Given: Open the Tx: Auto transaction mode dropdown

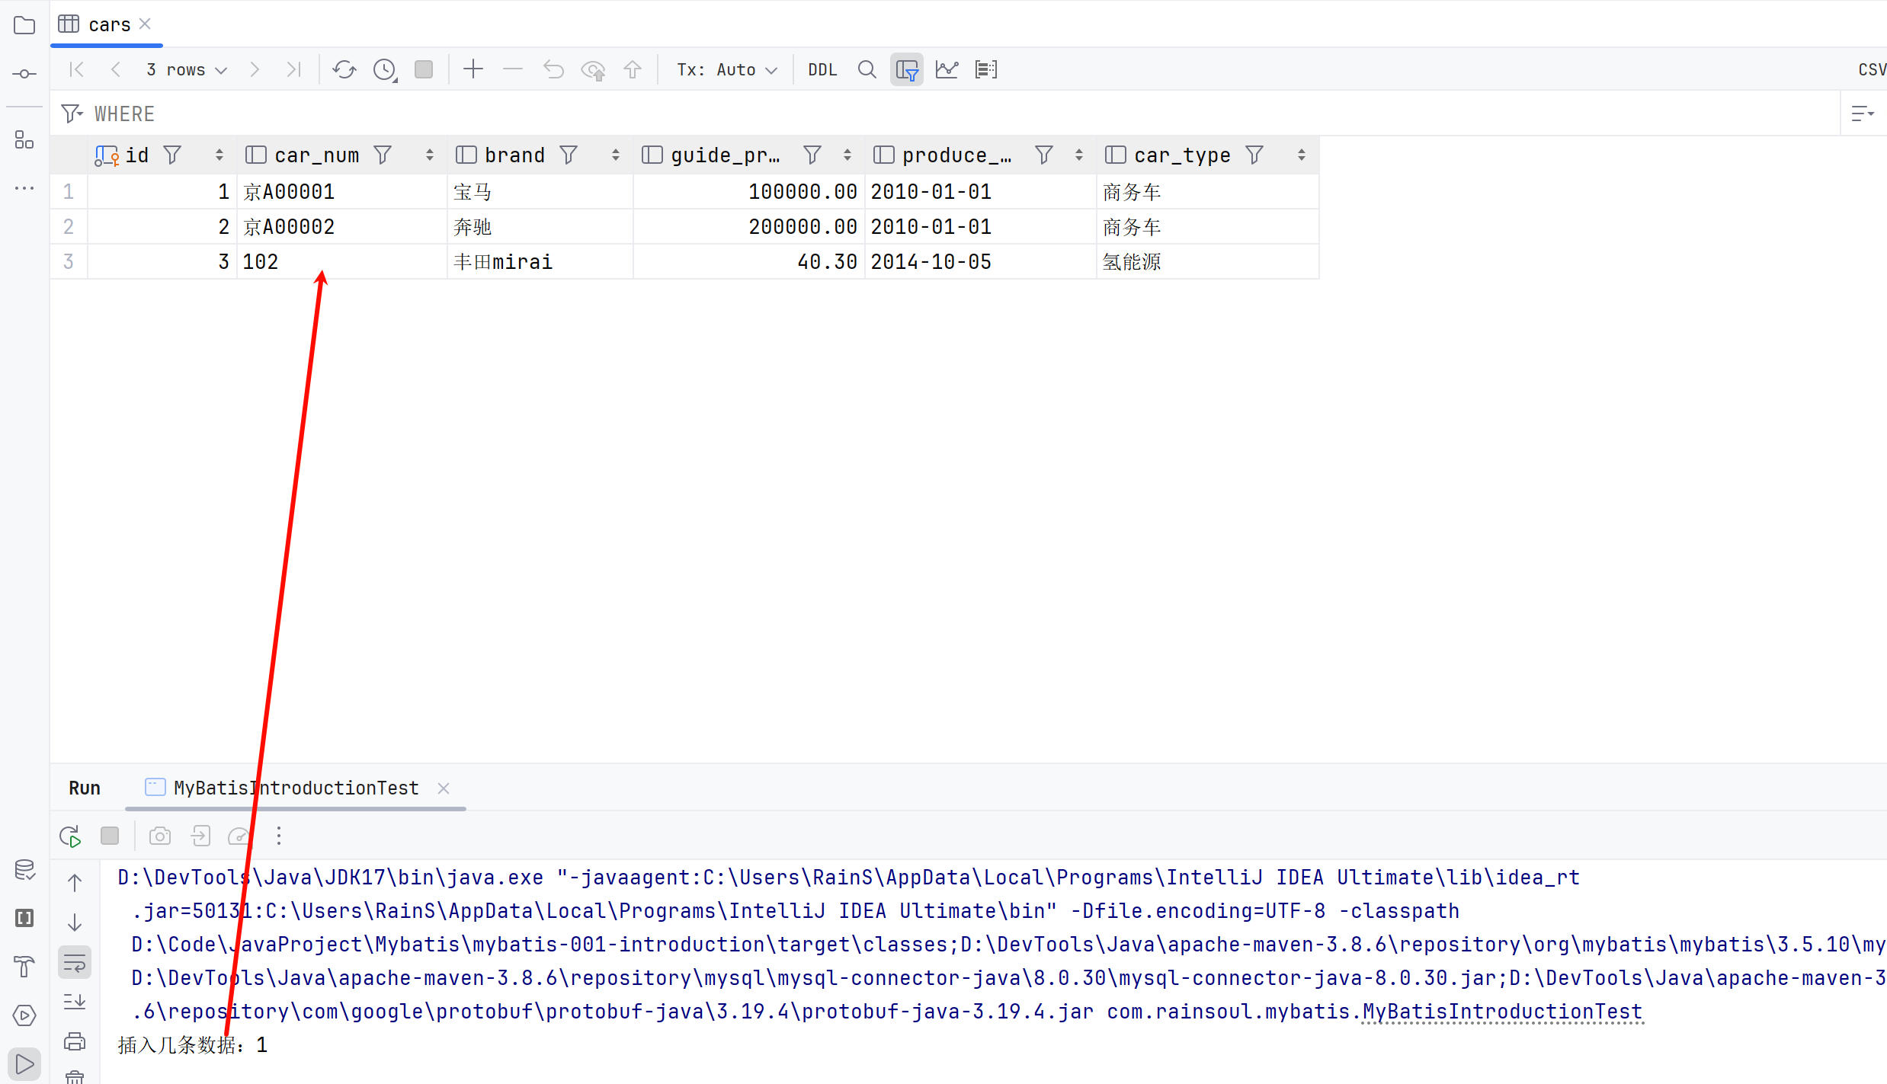Looking at the screenshot, I should point(727,69).
